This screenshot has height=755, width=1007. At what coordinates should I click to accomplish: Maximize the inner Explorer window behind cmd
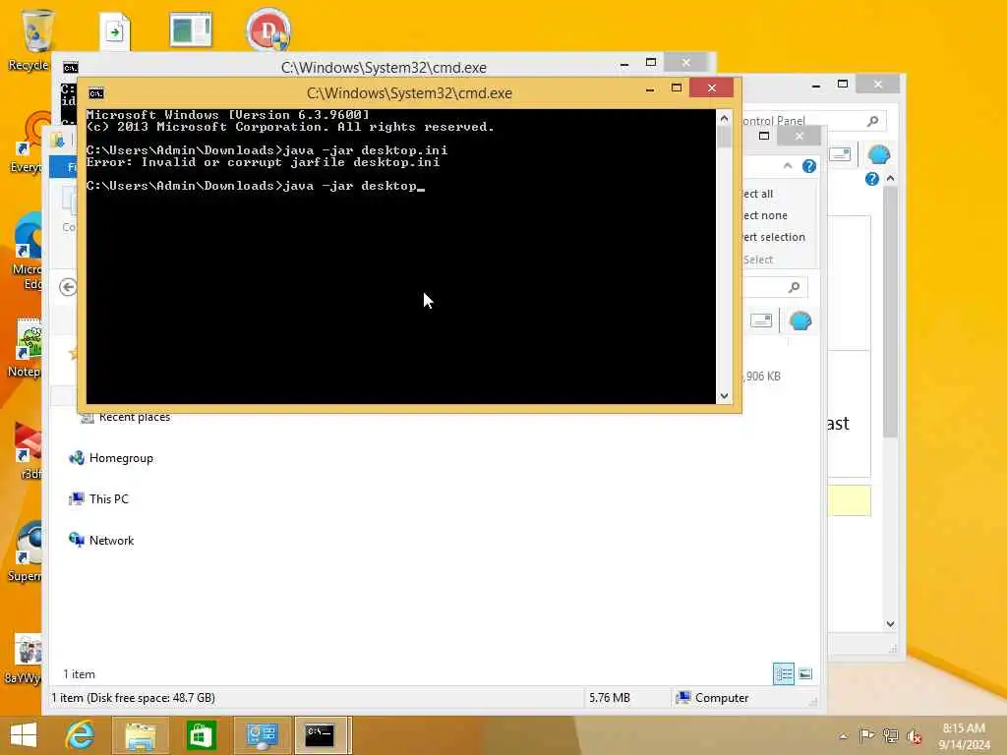coord(763,136)
